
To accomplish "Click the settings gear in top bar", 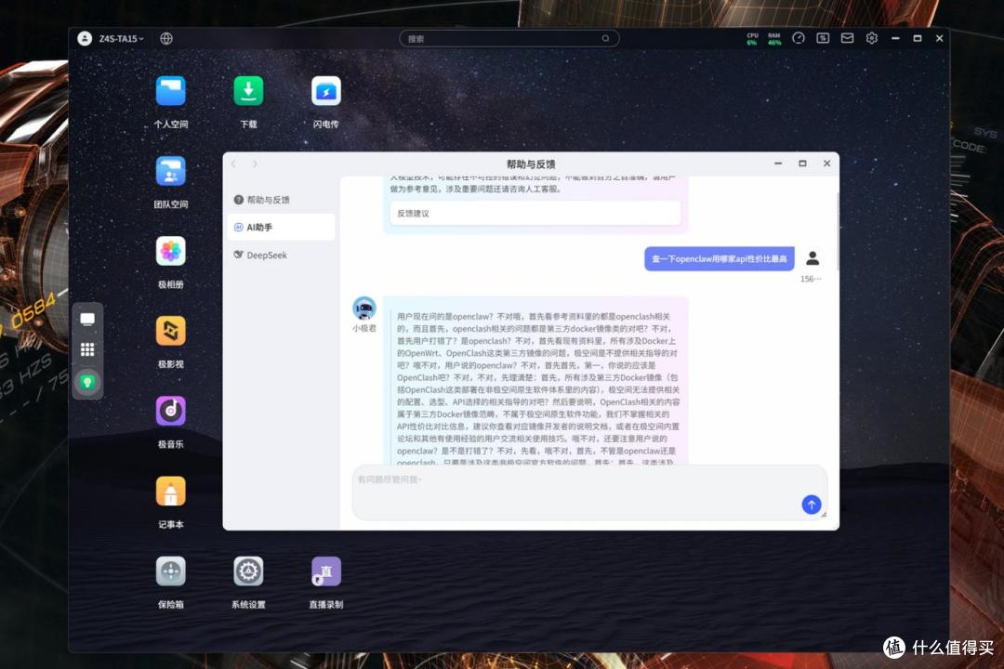I will point(871,38).
